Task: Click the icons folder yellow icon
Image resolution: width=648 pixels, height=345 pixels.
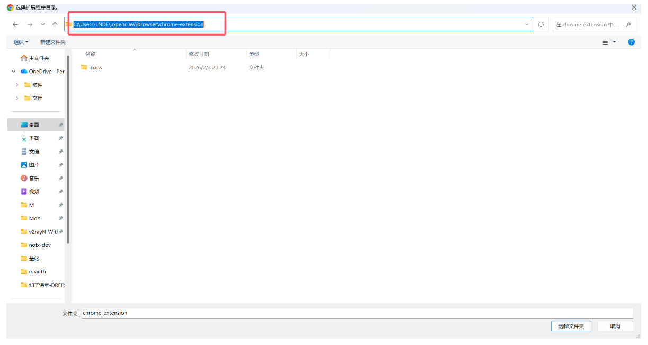Action: coord(84,67)
